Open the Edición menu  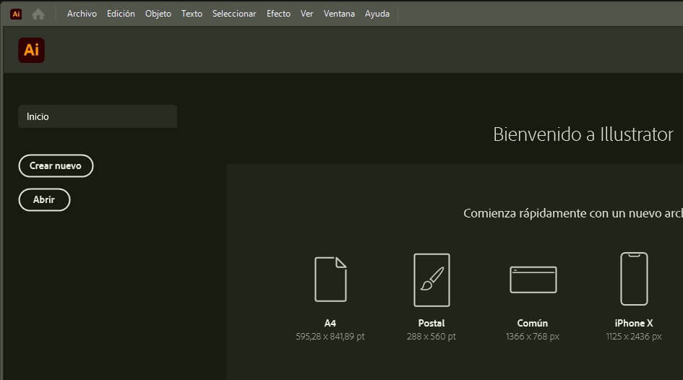click(x=121, y=14)
